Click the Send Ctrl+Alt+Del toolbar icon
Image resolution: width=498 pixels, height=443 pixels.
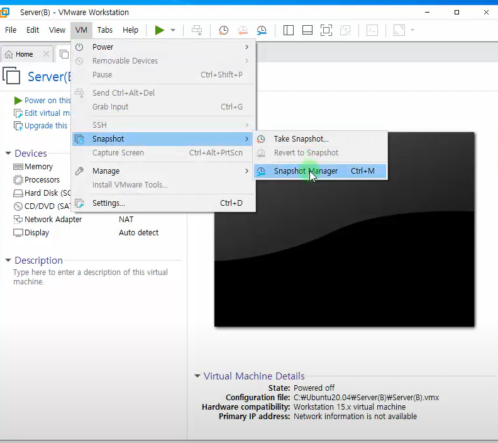point(197,30)
